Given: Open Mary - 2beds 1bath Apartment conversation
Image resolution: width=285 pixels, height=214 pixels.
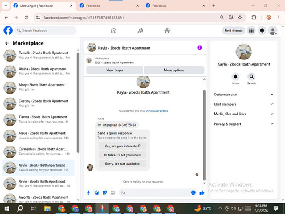Looking at the screenshot, I should (x=38, y=87).
